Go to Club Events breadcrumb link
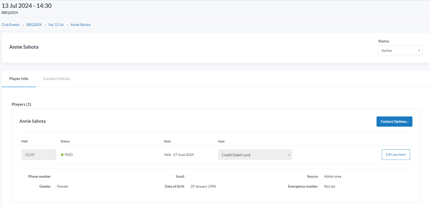This screenshot has height=207, width=430. point(10,25)
